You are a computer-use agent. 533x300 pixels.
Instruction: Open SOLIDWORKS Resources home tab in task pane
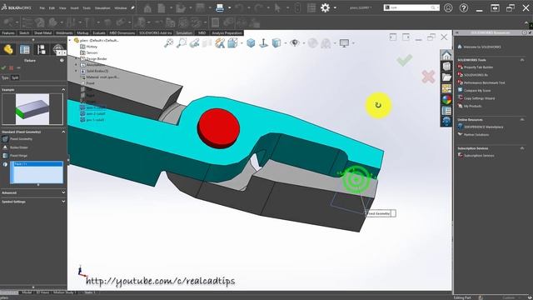(446, 55)
